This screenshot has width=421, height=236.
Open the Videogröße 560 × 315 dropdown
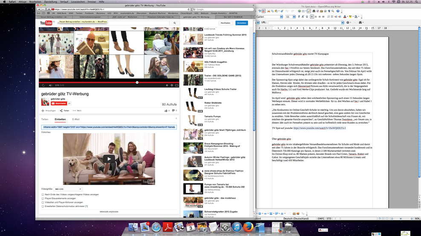click(x=68, y=189)
